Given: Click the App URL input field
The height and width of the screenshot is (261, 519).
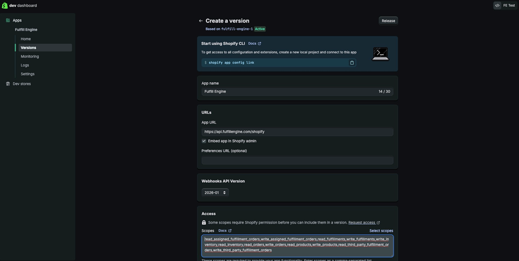Looking at the screenshot, I should pos(297,132).
